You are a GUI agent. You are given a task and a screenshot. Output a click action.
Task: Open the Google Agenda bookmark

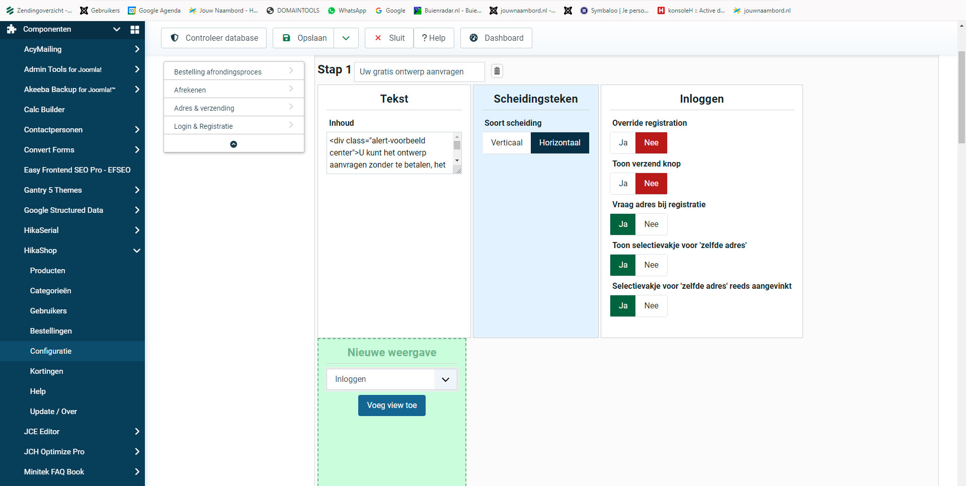pyautogui.click(x=154, y=10)
